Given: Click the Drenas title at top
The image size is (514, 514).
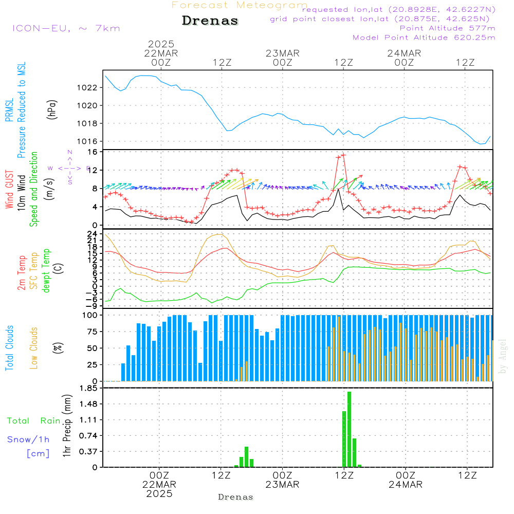Looking at the screenshot, I should [x=210, y=21].
